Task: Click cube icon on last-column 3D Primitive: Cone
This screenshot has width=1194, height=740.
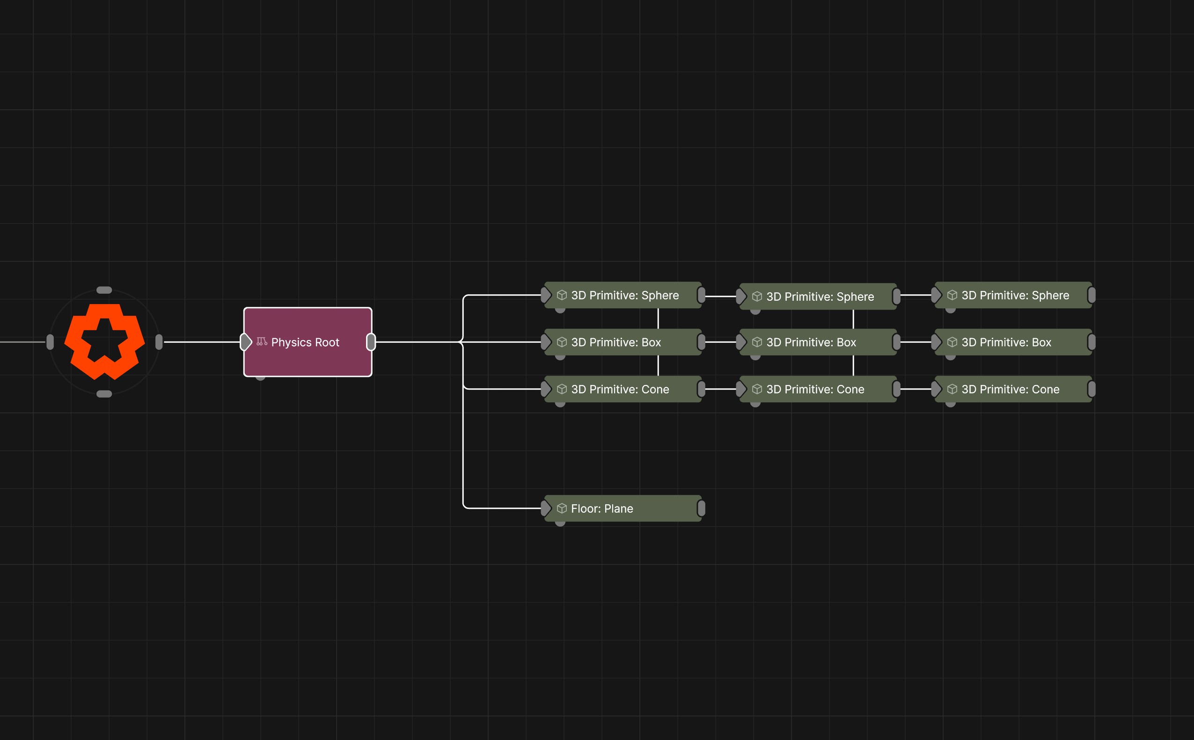Action: (952, 389)
